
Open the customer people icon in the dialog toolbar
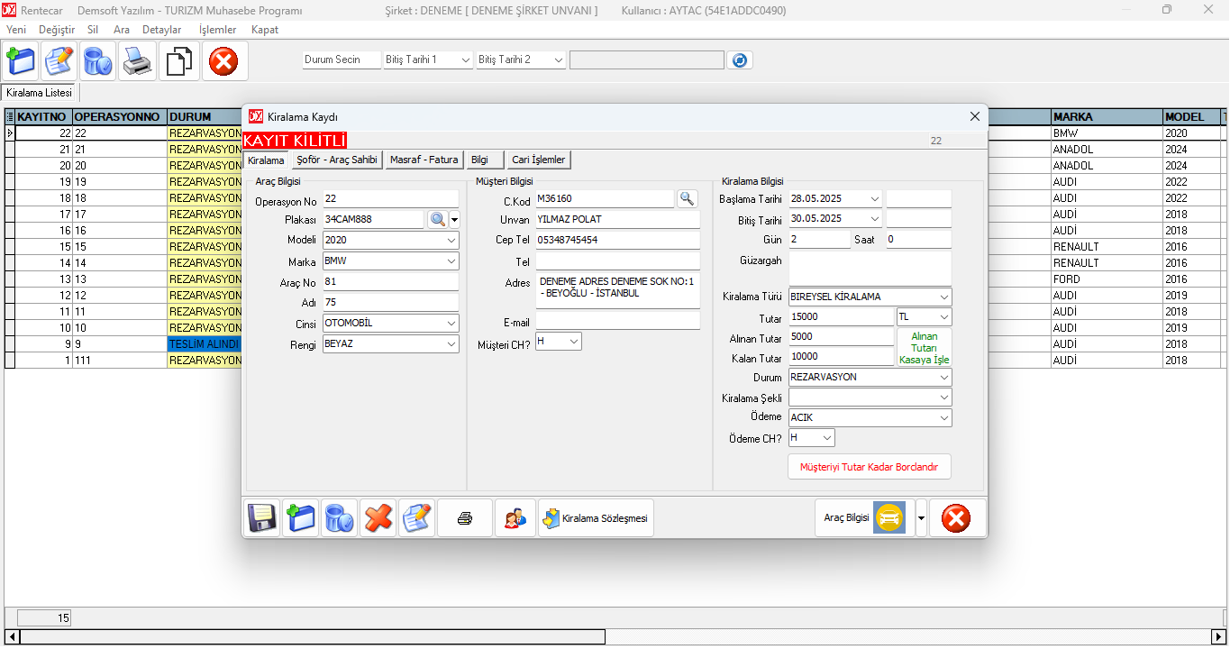(515, 518)
